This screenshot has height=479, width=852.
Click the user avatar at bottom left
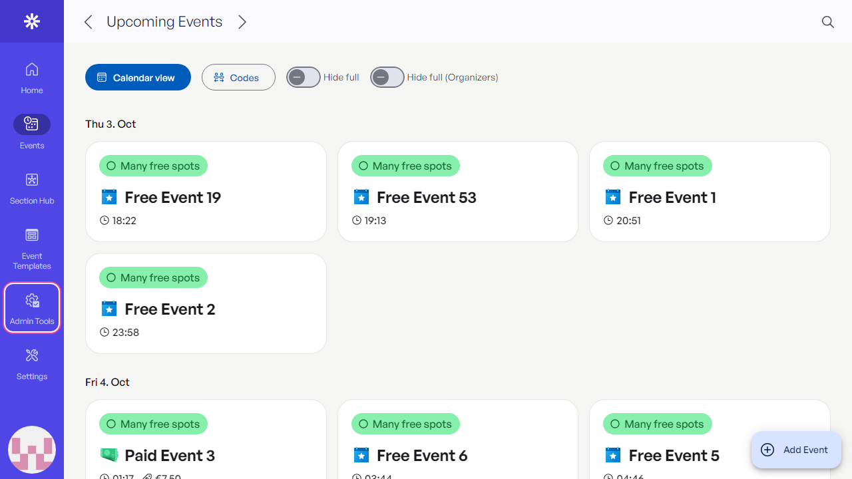[x=31, y=450]
